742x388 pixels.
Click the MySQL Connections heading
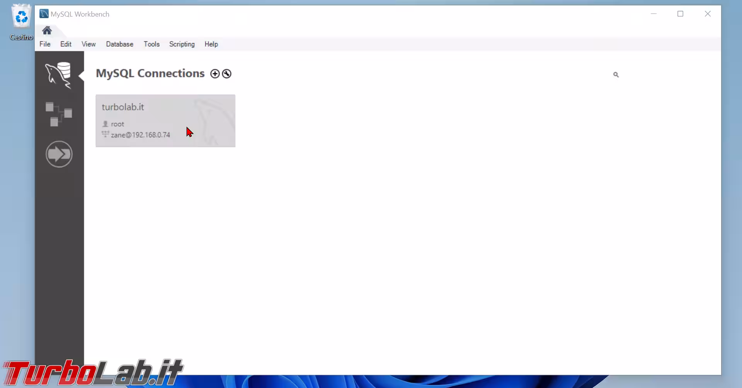point(150,73)
